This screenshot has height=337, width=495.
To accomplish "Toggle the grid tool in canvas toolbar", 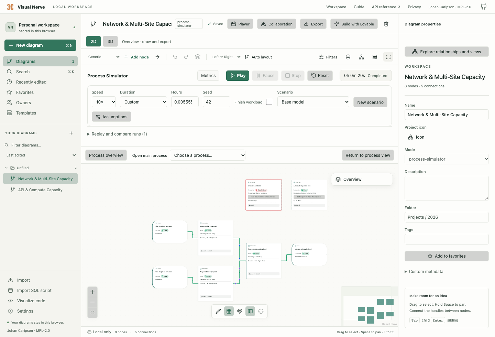I will coord(229,311).
